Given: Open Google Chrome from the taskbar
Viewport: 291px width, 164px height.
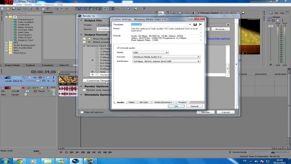Looking at the screenshot, I should (19, 161).
